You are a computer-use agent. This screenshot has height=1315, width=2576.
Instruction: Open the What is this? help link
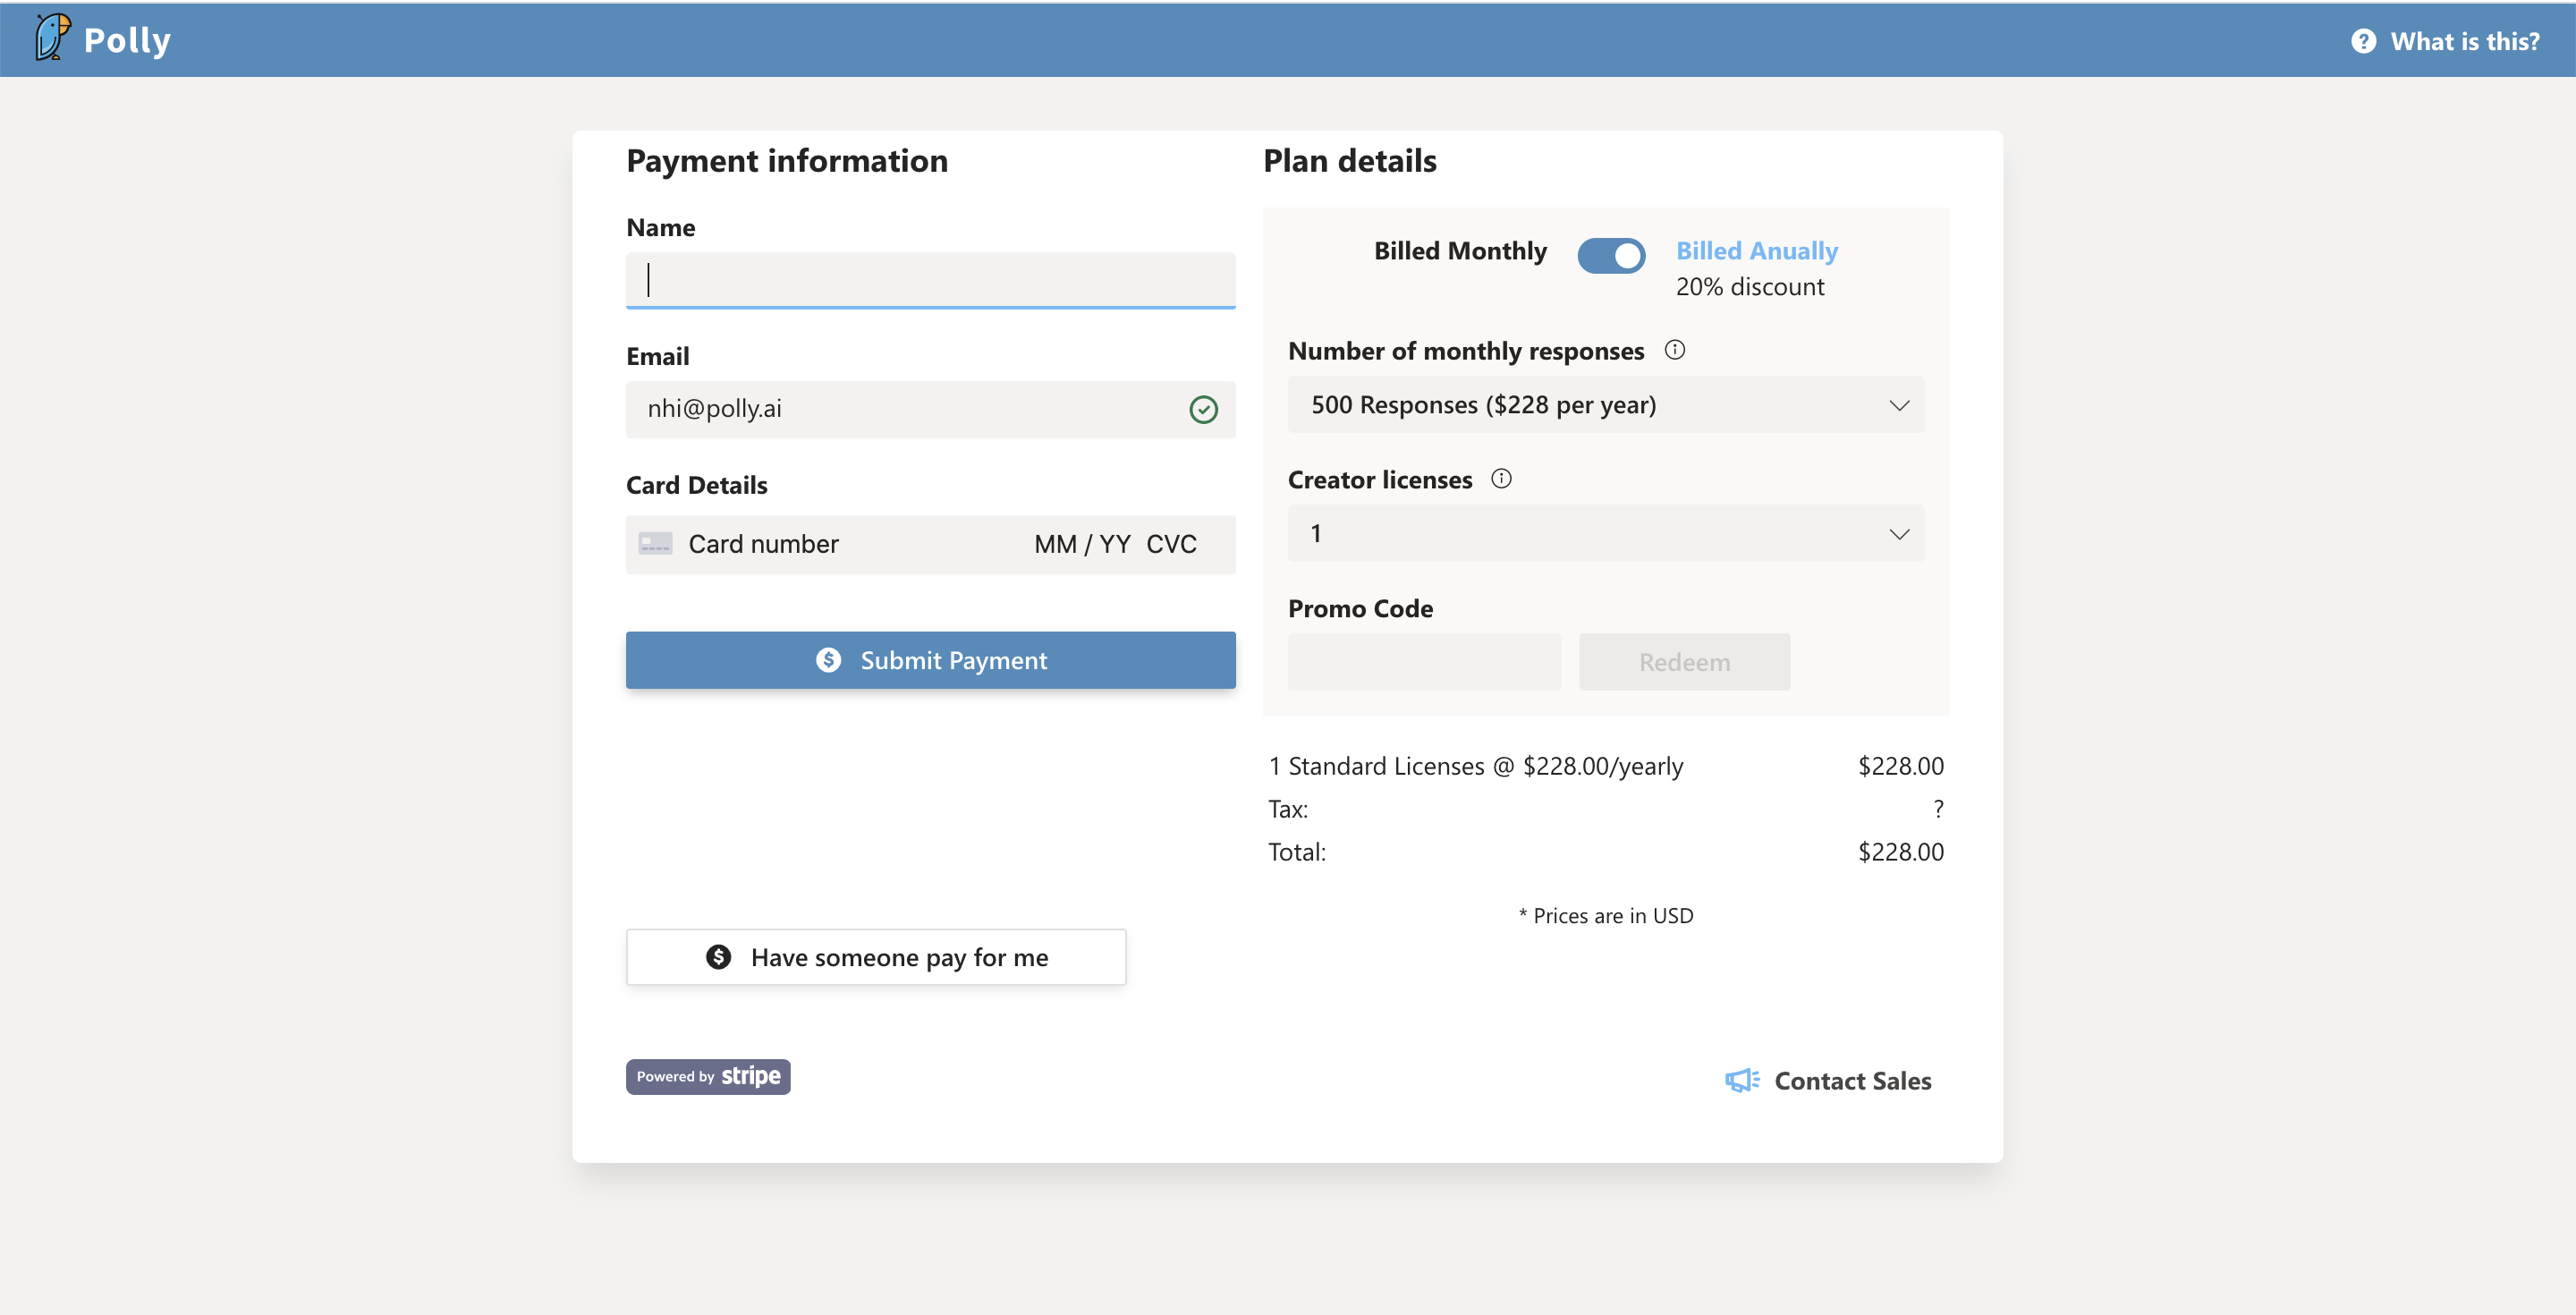tap(2465, 40)
